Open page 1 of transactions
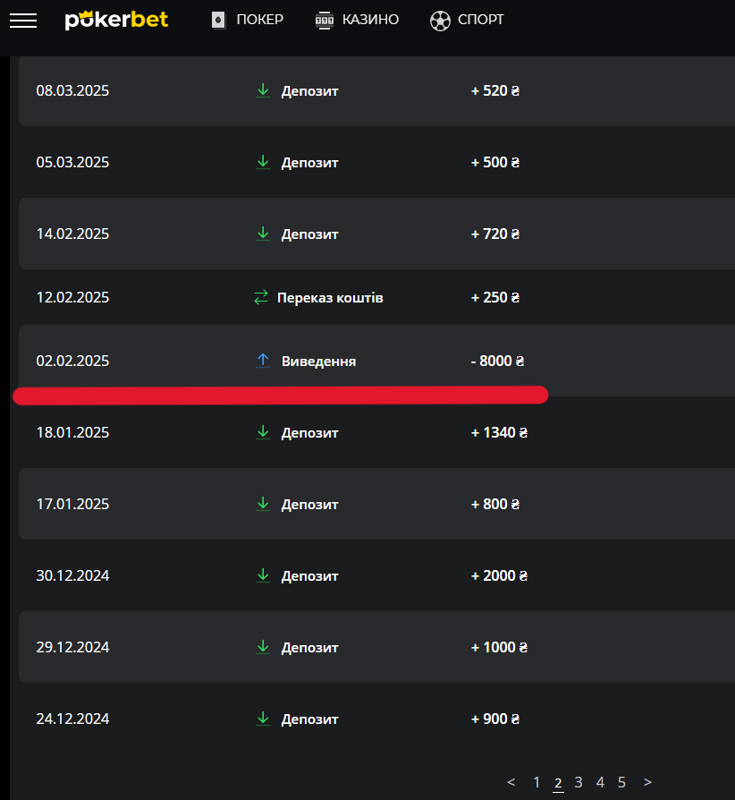This screenshot has height=800, width=735. (536, 782)
